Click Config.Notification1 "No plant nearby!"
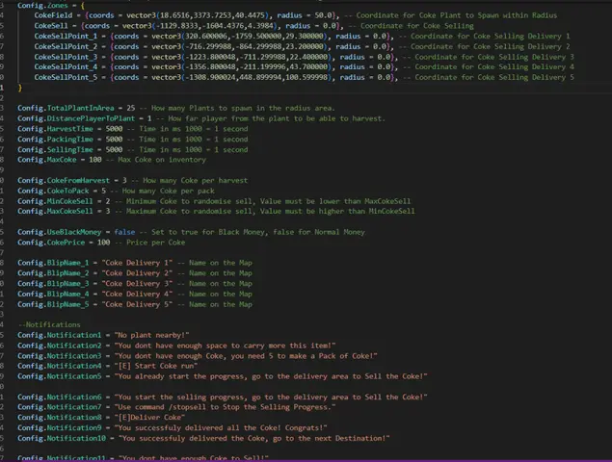The image size is (612, 462). (x=151, y=335)
